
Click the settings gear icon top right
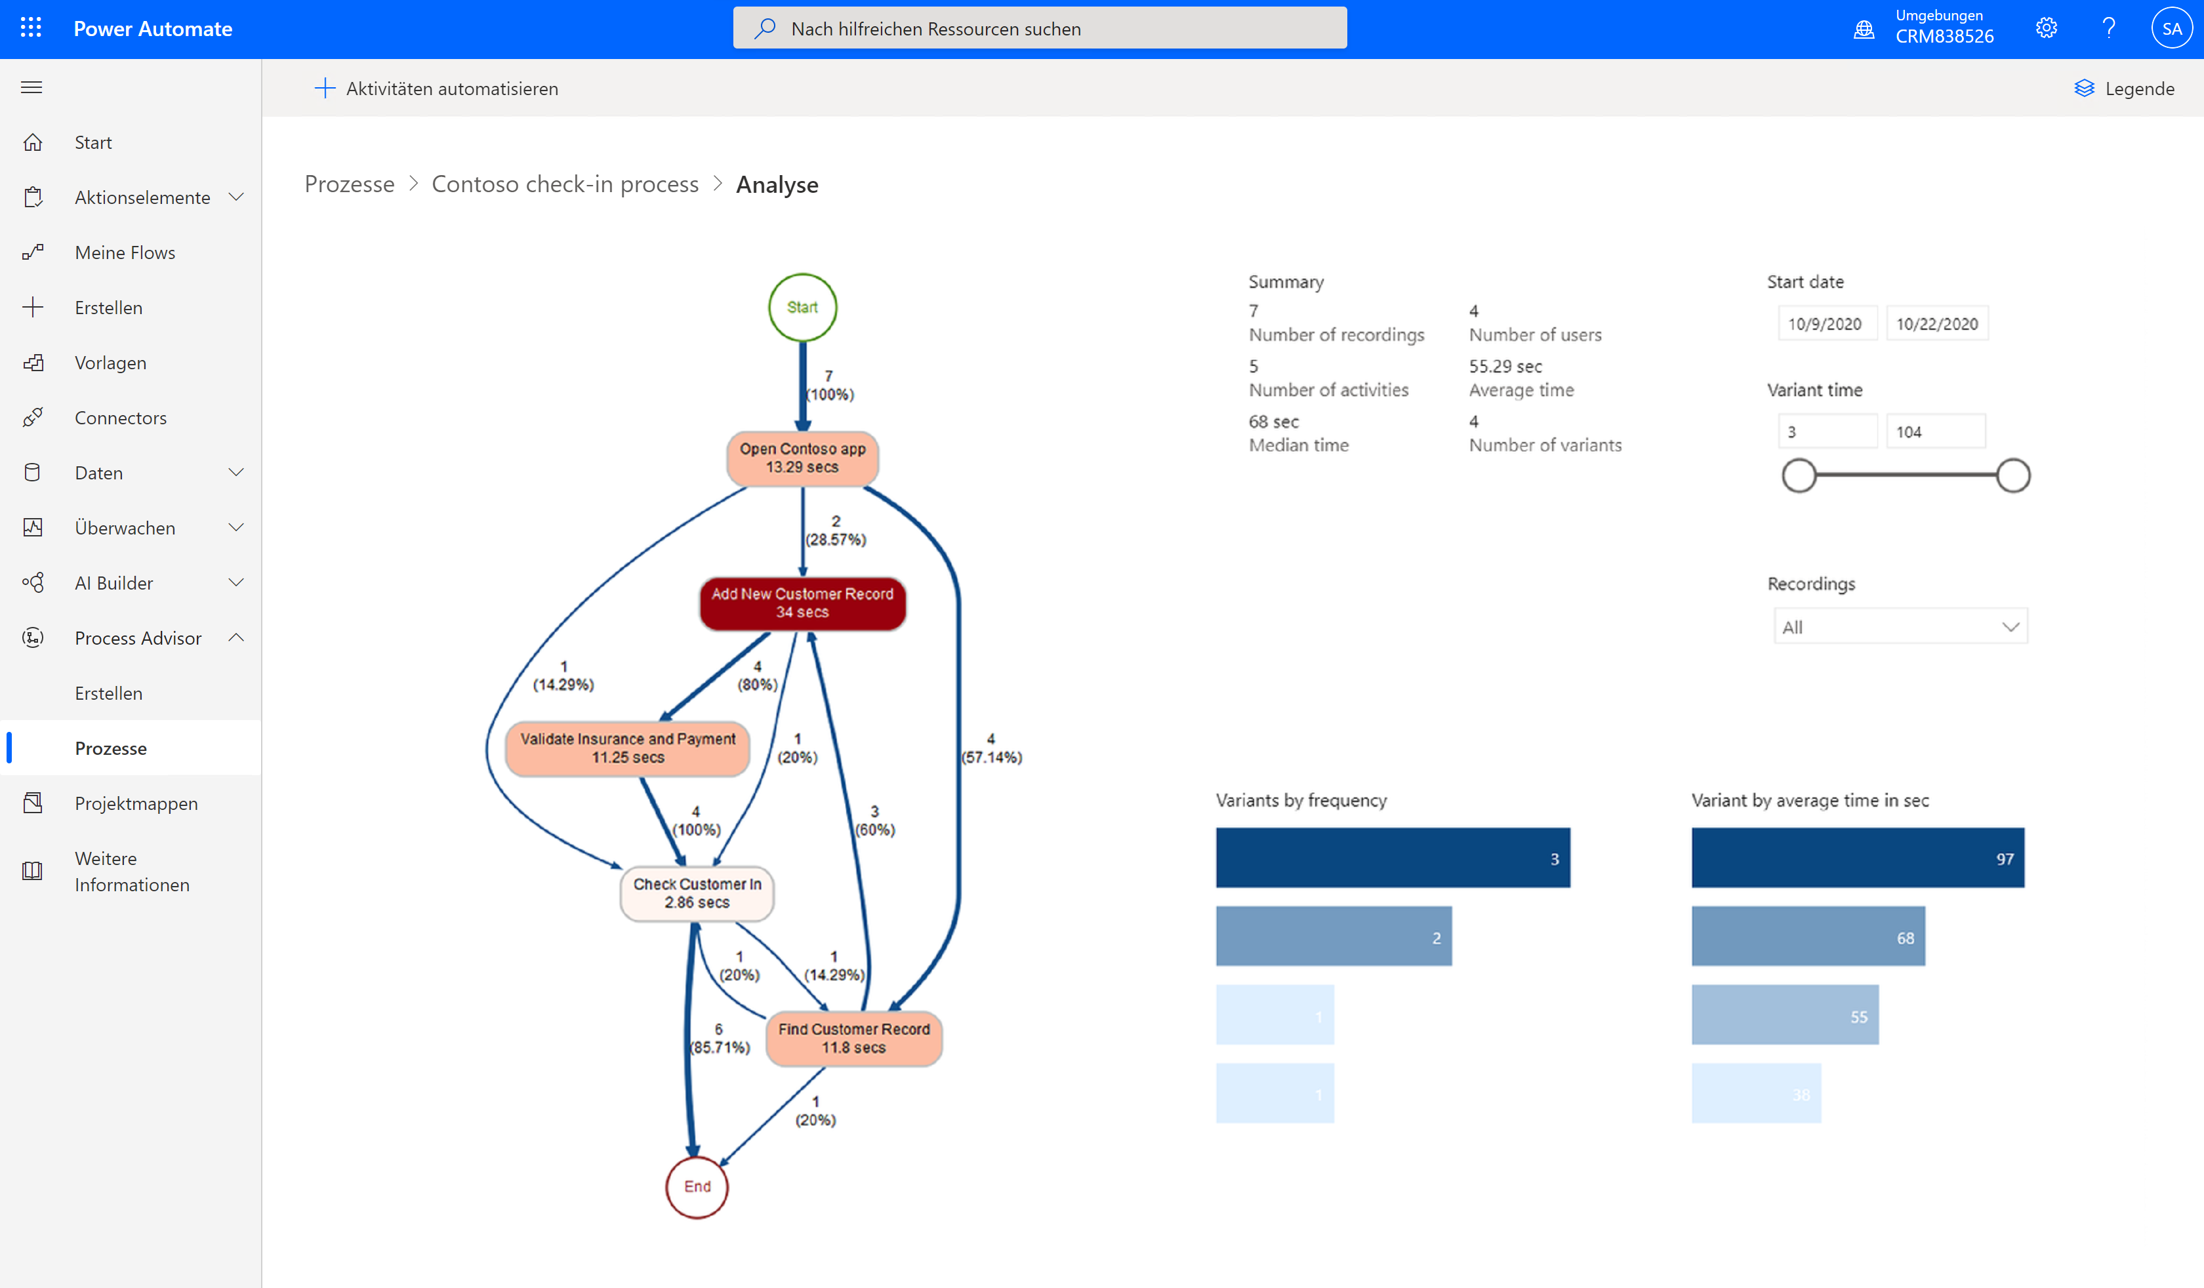[2048, 28]
